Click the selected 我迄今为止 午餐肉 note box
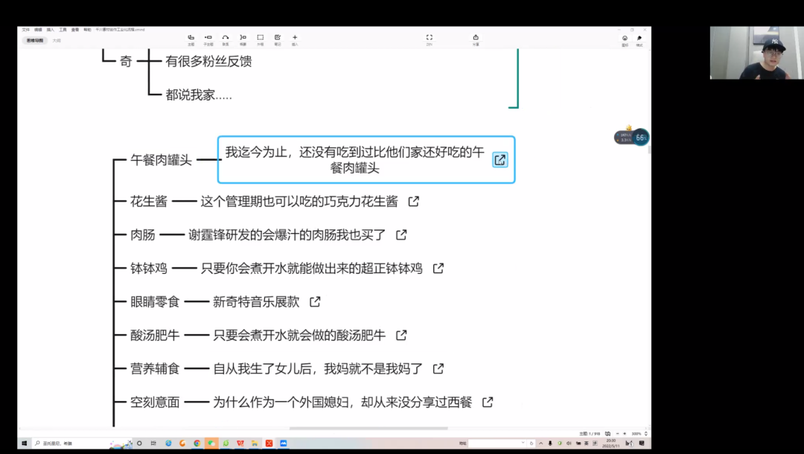Image resolution: width=804 pixels, height=454 pixels. [x=366, y=159]
